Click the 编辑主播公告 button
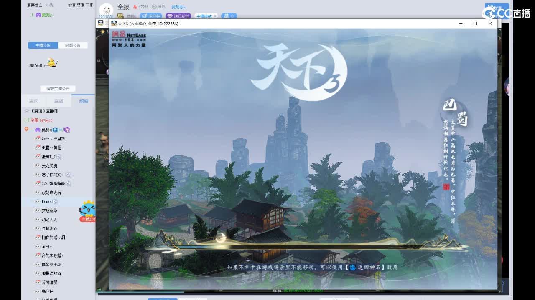This screenshot has width=535, height=300. (58, 89)
